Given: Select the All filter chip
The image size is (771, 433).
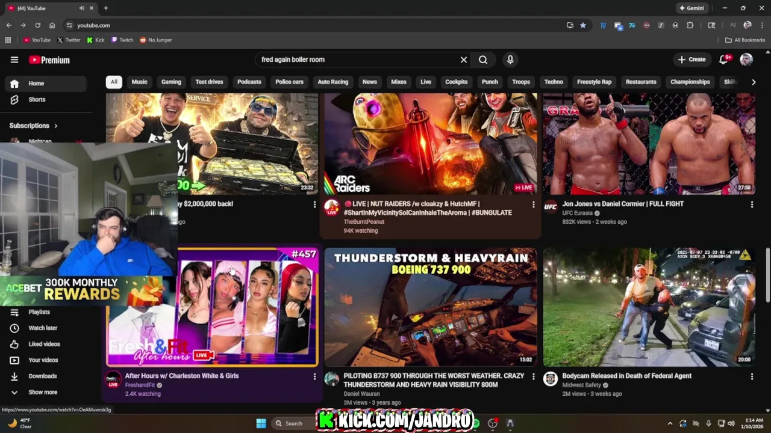Looking at the screenshot, I should 114,82.
